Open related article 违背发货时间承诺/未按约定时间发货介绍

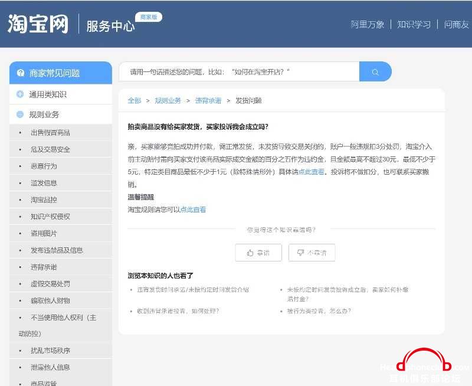(193, 290)
